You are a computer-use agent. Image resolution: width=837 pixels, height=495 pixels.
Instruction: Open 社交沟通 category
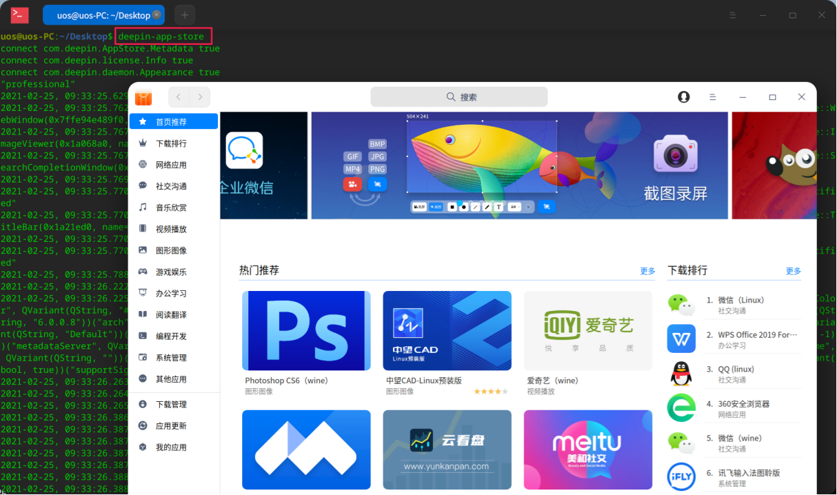(174, 186)
